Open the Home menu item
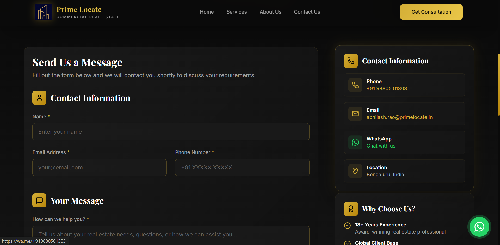Viewport: 500px width, 245px height. [x=207, y=12]
